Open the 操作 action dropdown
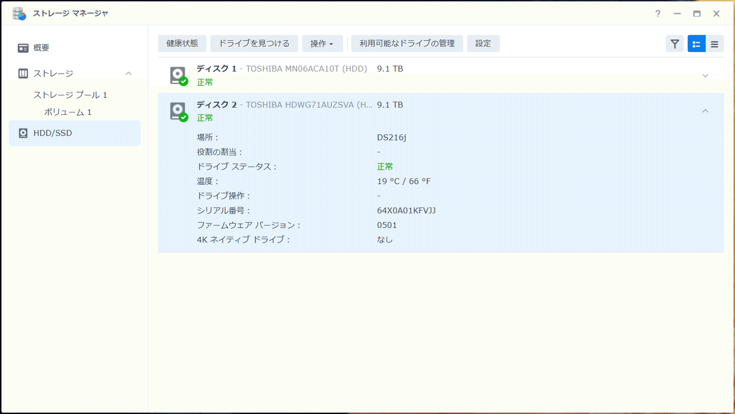The image size is (735, 414). click(x=323, y=43)
